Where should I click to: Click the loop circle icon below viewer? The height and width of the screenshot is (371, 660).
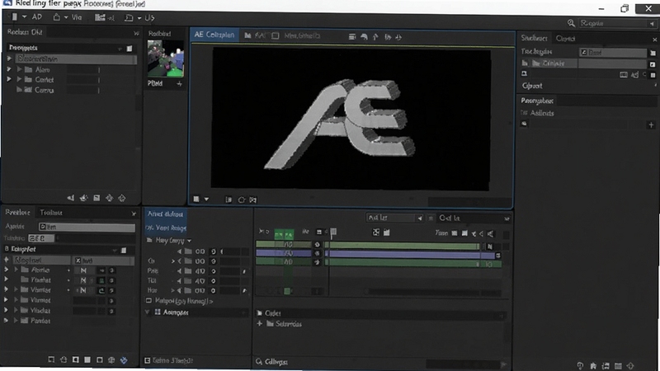pyautogui.click(x=242, y=200)
